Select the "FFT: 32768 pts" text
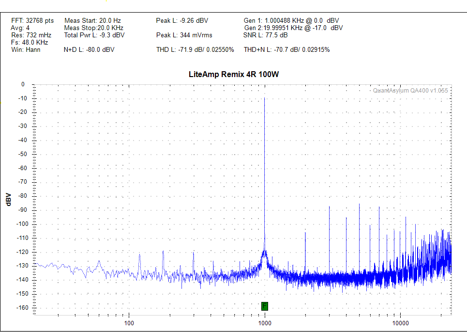This screenshot has width=467, height=332. (x=32, y=20)
